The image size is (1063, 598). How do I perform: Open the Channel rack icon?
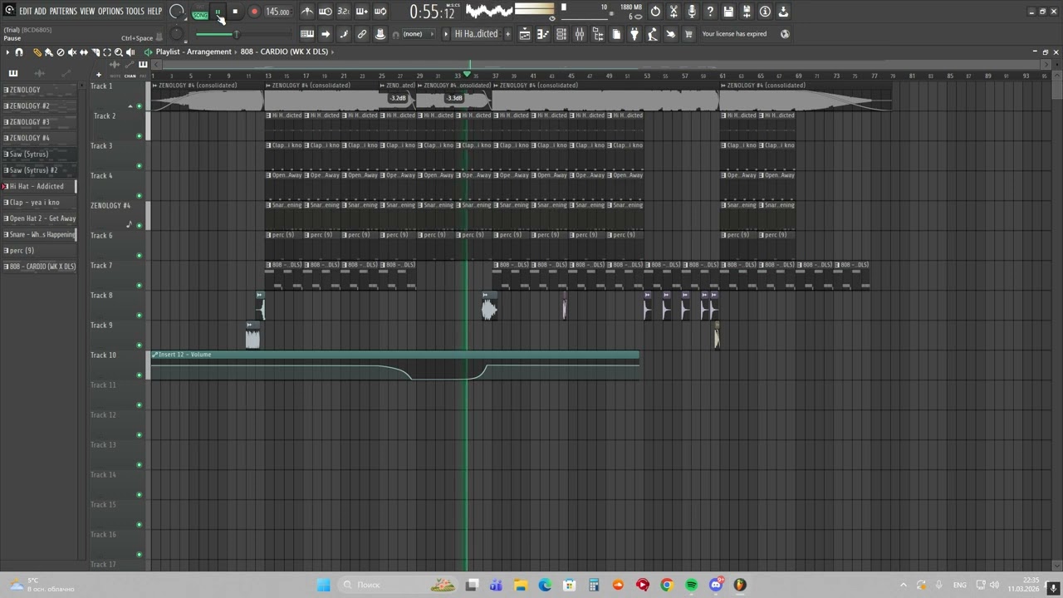coord(561,34)
